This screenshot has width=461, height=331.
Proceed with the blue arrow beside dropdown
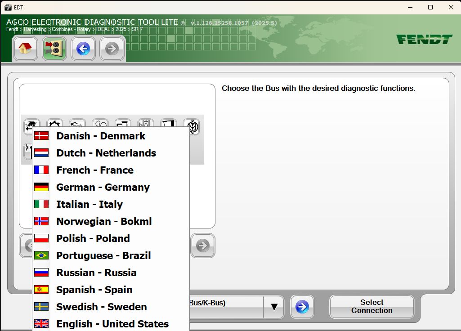(302, 307)
